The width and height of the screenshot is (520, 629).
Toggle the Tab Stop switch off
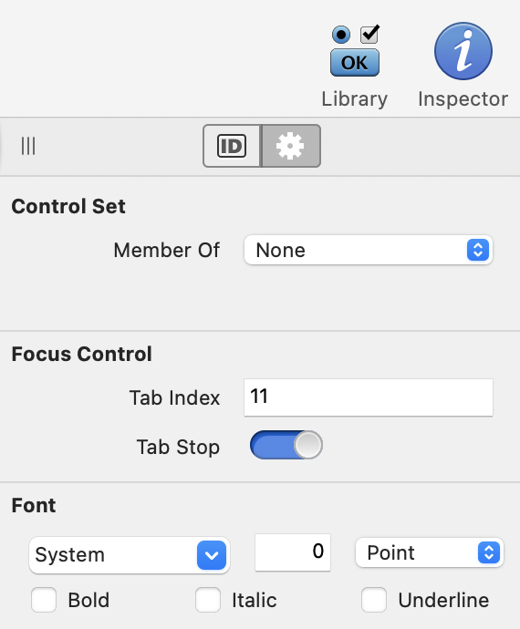click(286, 445)
